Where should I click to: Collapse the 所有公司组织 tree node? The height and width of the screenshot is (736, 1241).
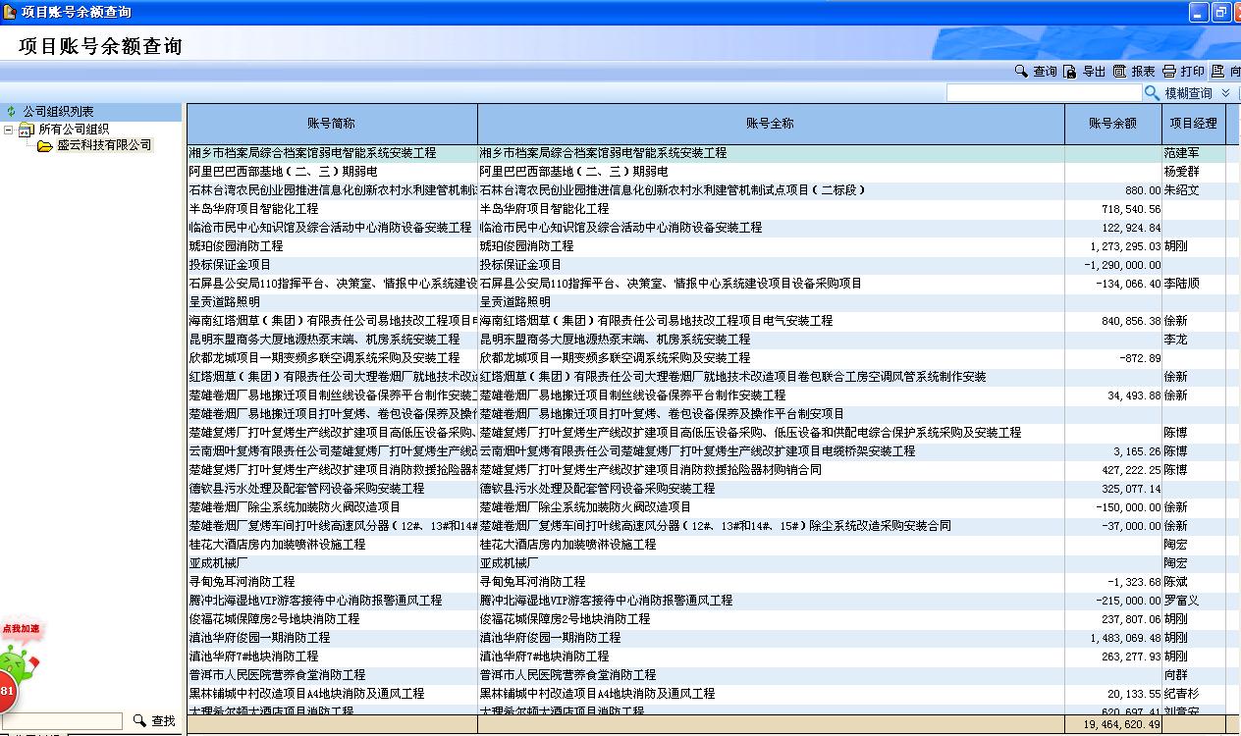9,130
